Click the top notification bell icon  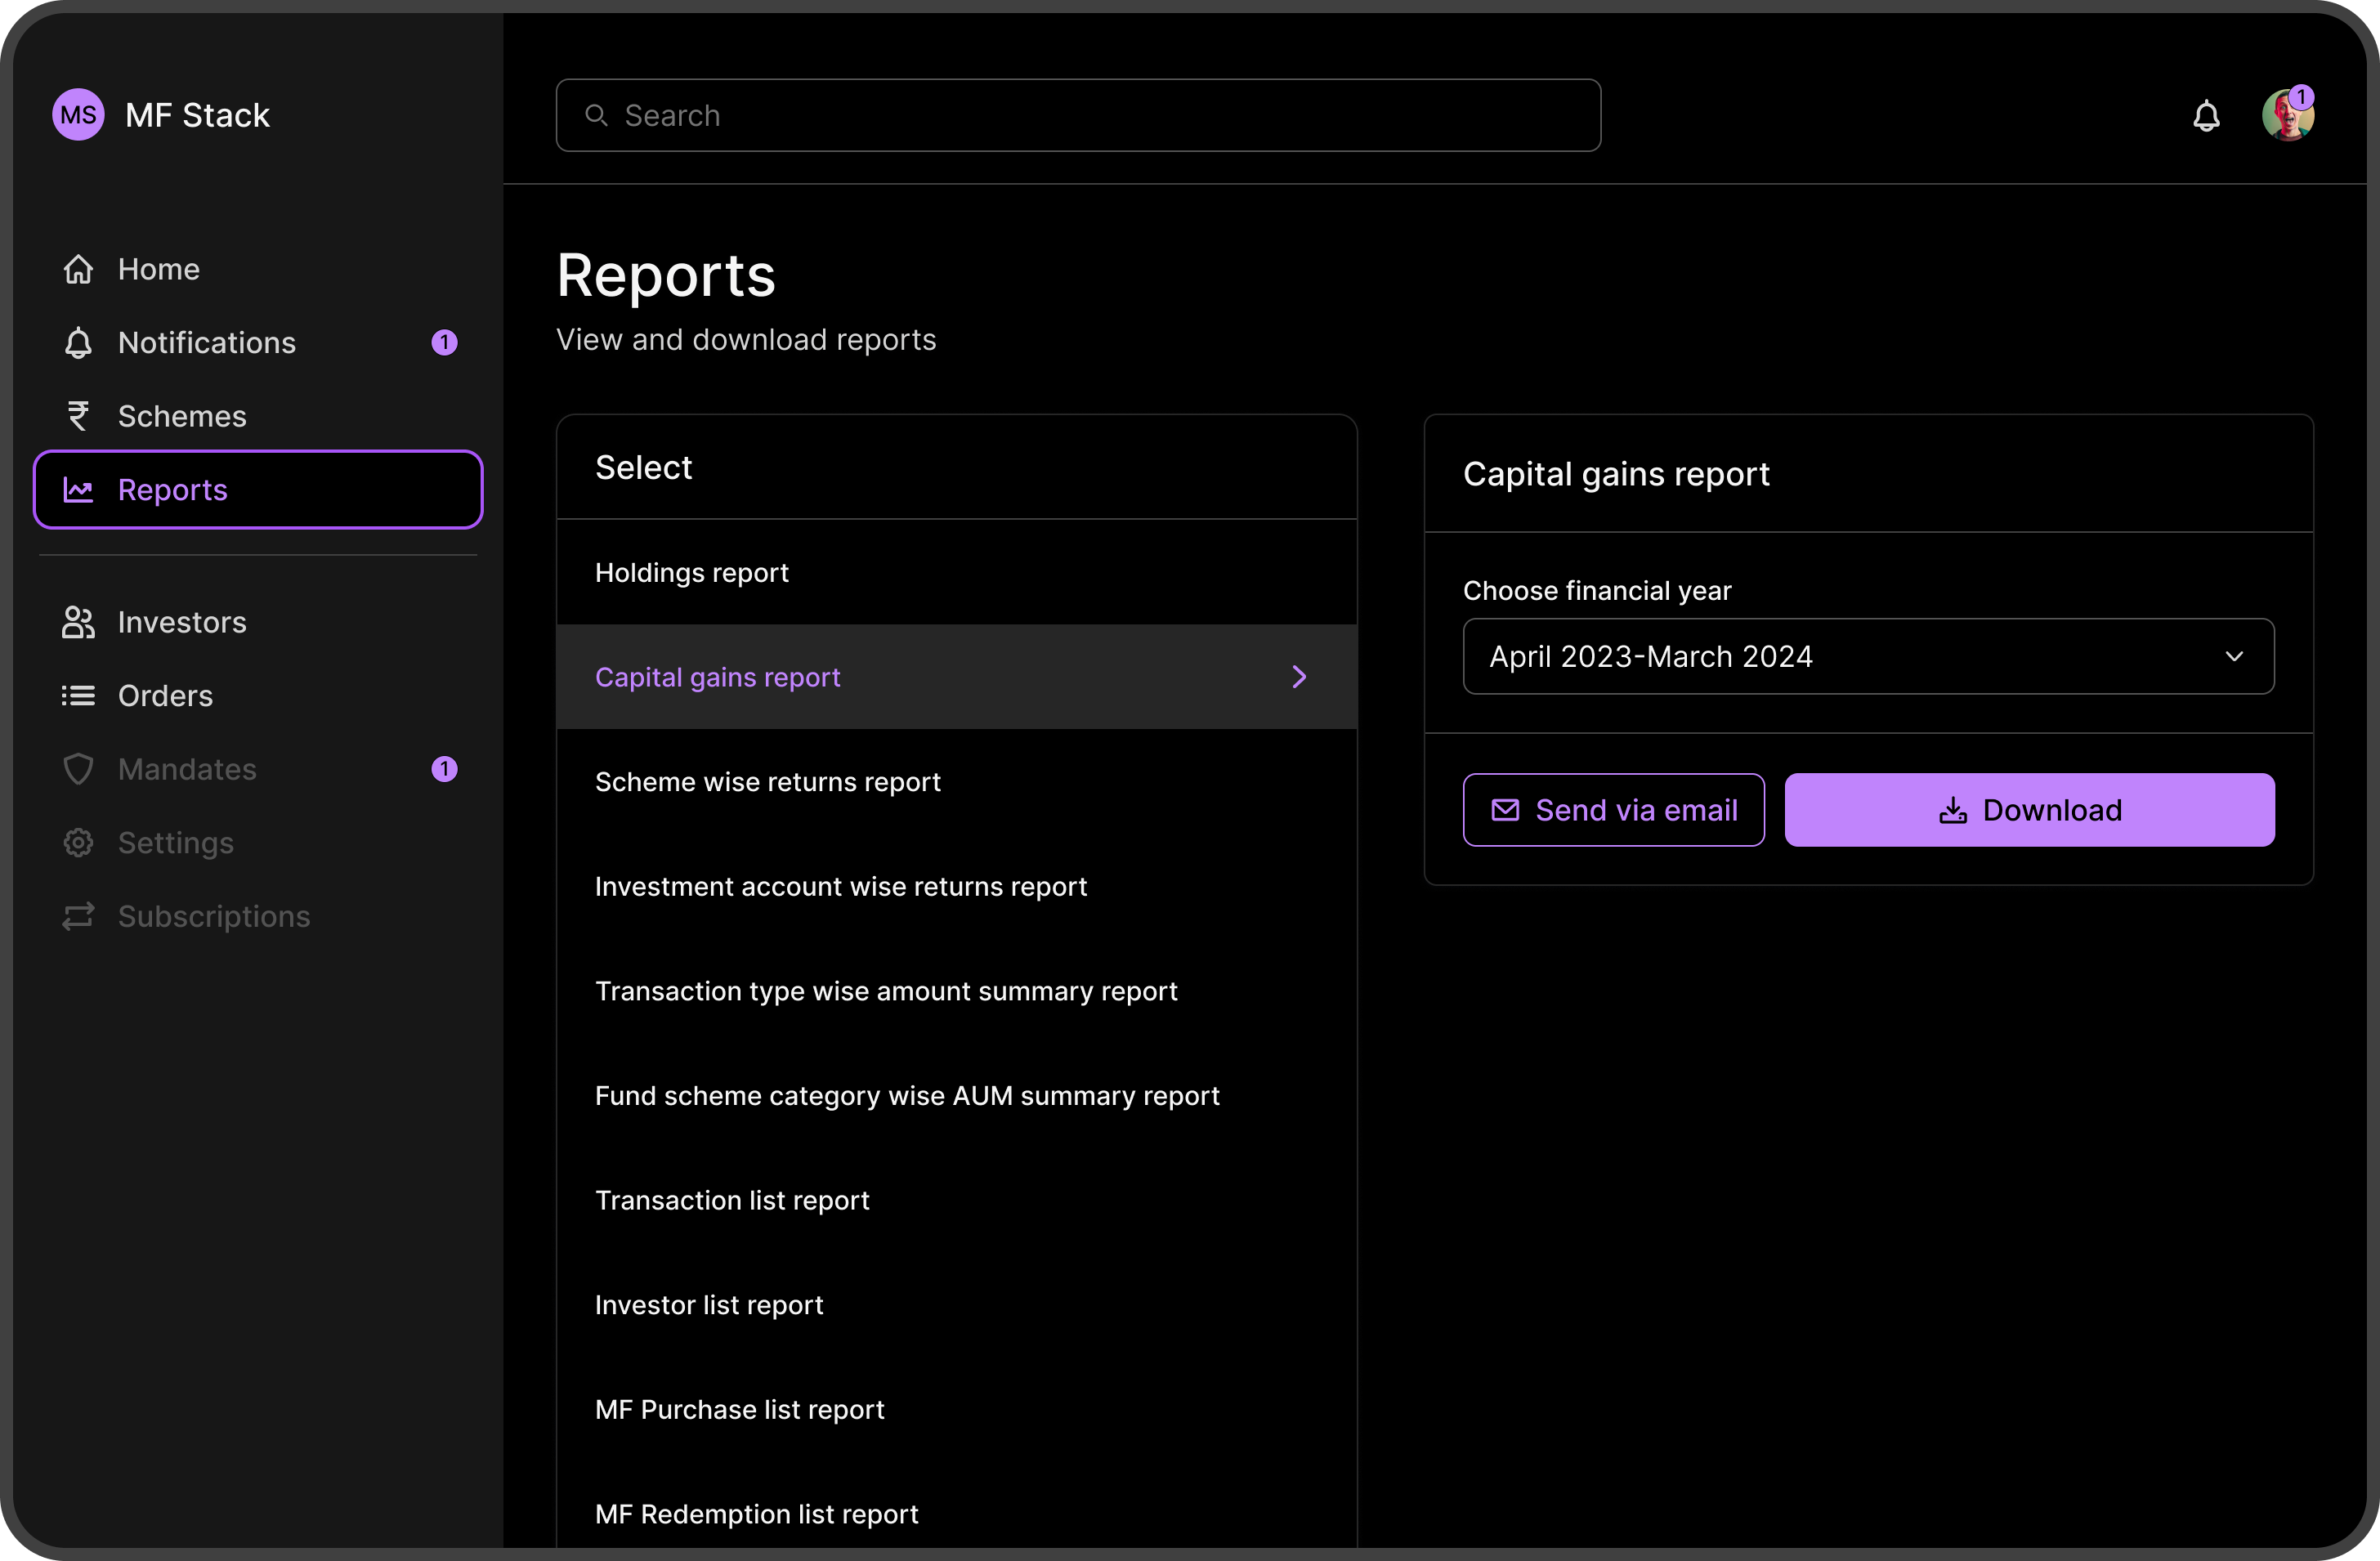click(2206, 114)
